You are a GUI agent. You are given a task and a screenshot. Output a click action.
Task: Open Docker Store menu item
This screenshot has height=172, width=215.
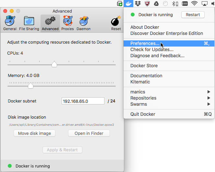point(169,66)
